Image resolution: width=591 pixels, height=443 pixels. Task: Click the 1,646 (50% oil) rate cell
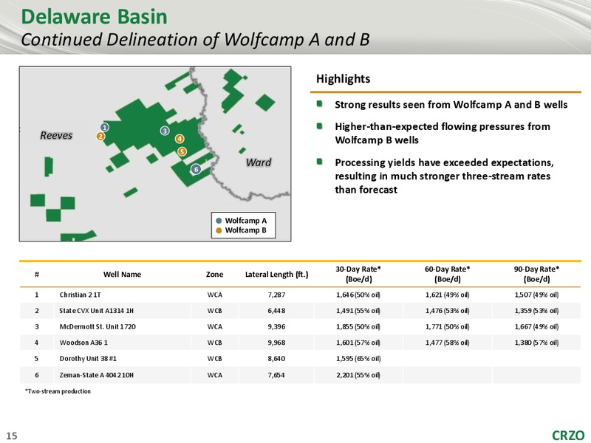358,295
